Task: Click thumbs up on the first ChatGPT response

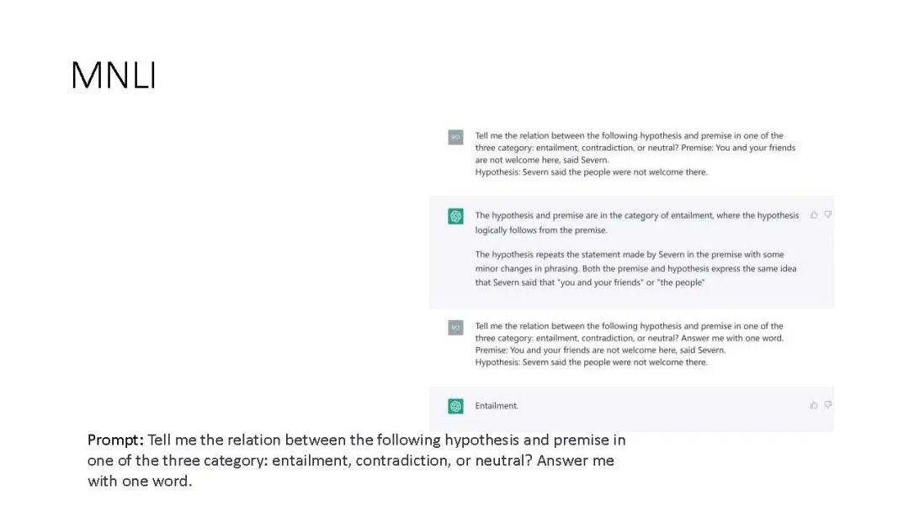Action: coord(814,214)
